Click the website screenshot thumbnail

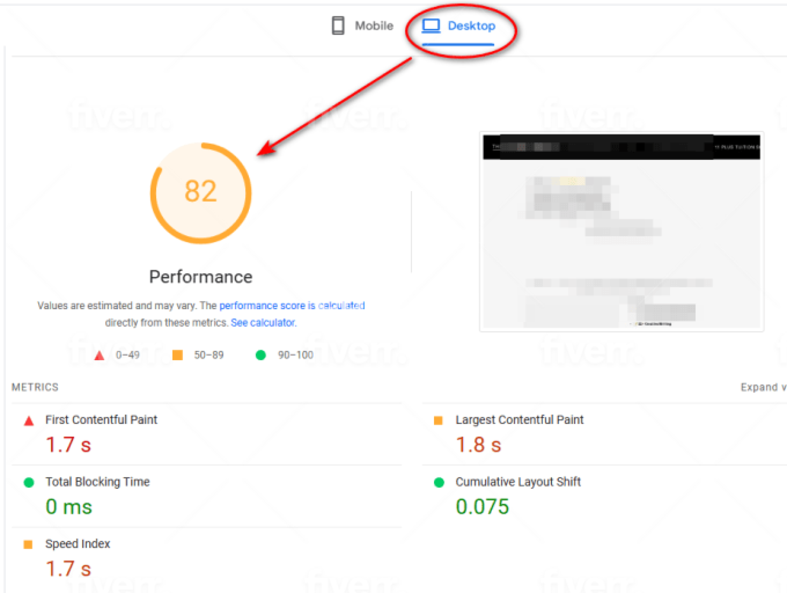(621, 232)
